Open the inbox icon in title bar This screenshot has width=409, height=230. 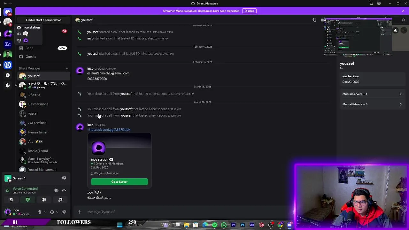click(371, 4)
